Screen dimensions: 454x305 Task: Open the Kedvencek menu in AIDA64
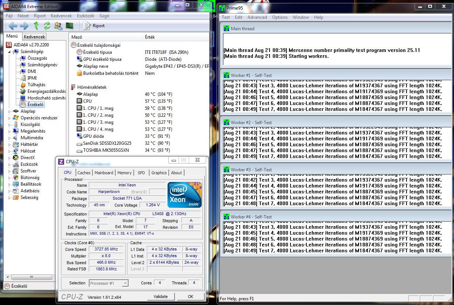[61, 16]
